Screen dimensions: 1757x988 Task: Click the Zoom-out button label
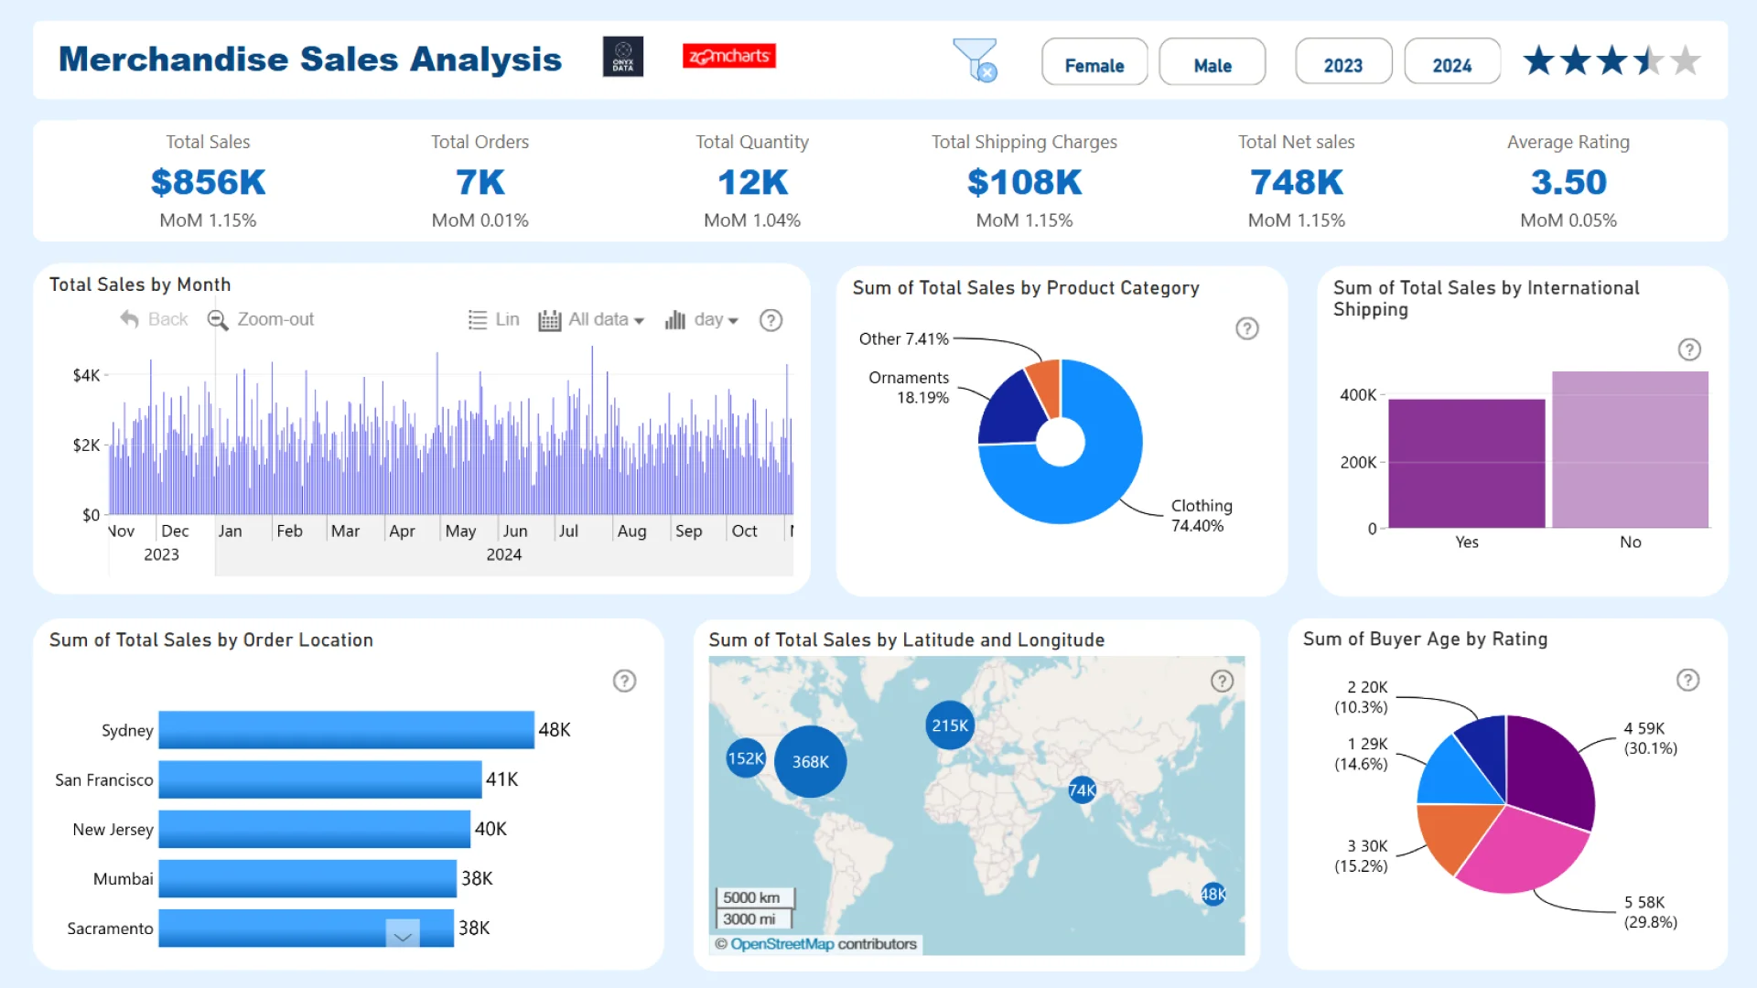(x=275, y=319)
